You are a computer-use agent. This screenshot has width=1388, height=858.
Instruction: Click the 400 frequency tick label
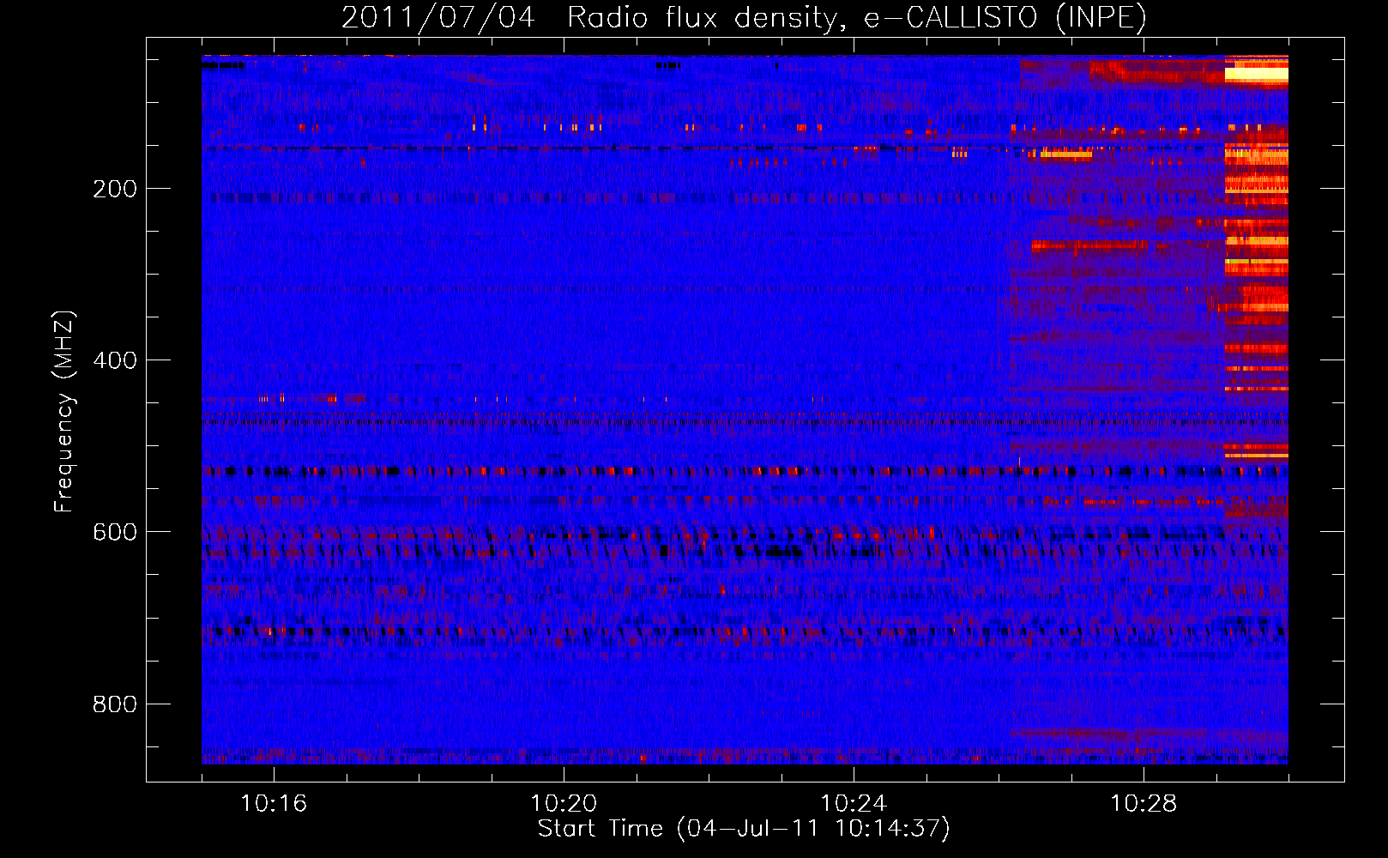(x=115, y=360)
